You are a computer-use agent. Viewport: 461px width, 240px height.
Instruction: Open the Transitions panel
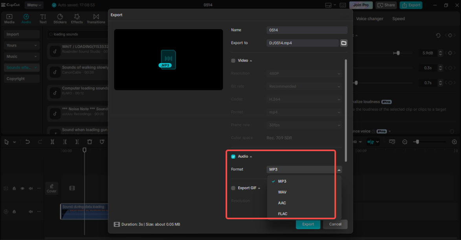pos(96,18)
